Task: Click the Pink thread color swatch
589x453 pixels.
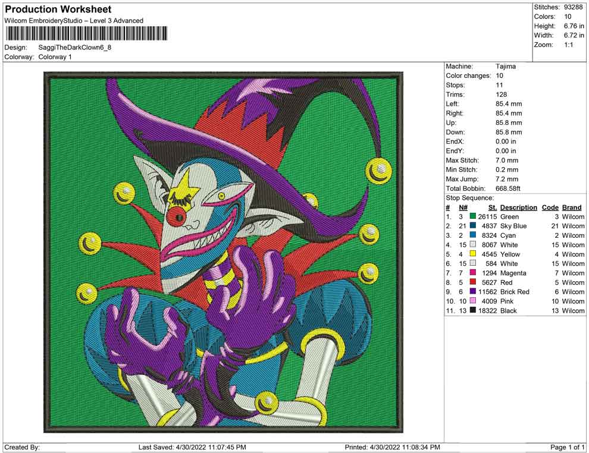Action: coord(473,301)
